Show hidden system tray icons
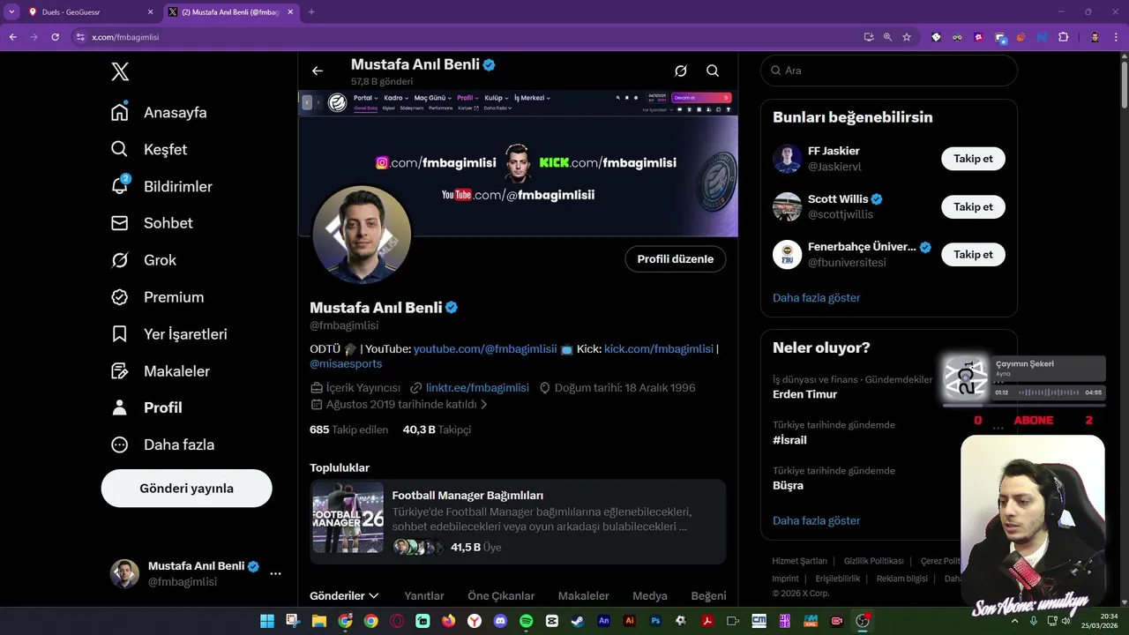Viewport: 1129px width, 635px height. [1014, 621]
